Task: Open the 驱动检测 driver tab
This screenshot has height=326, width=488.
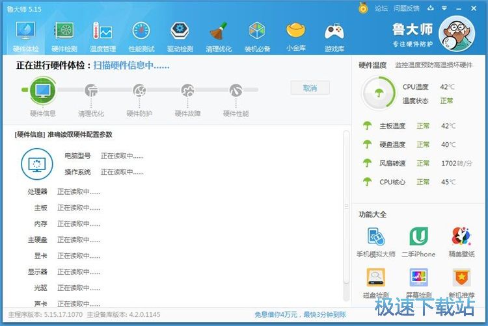Action: pos(180,36)
